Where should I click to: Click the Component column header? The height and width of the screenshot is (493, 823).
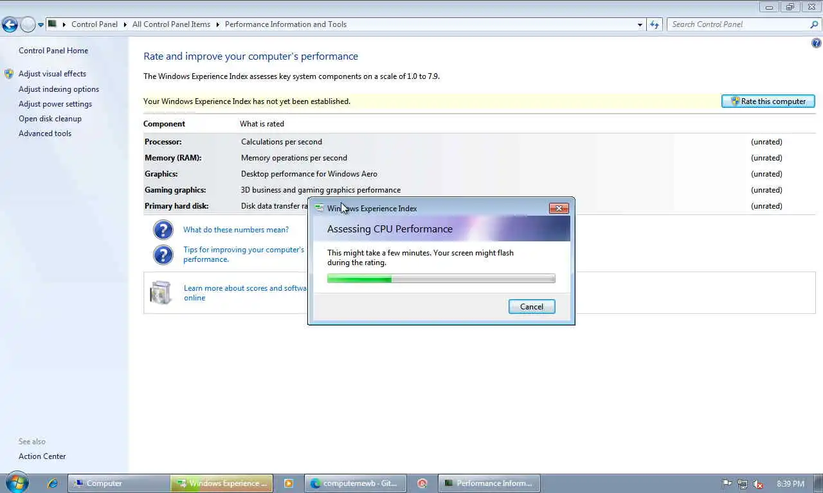click(164, 124)
